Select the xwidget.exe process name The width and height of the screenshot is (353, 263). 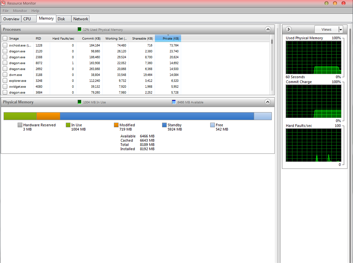[17, 87]
